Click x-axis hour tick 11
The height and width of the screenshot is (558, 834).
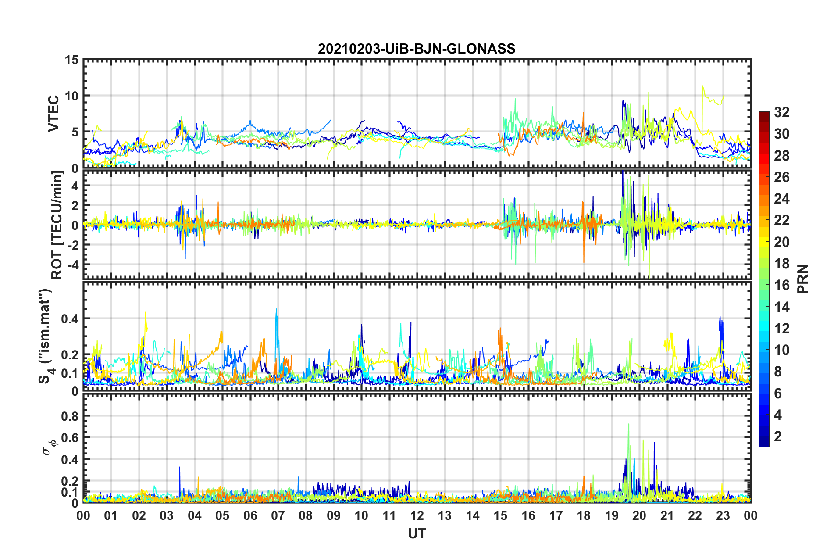[389, 515]
